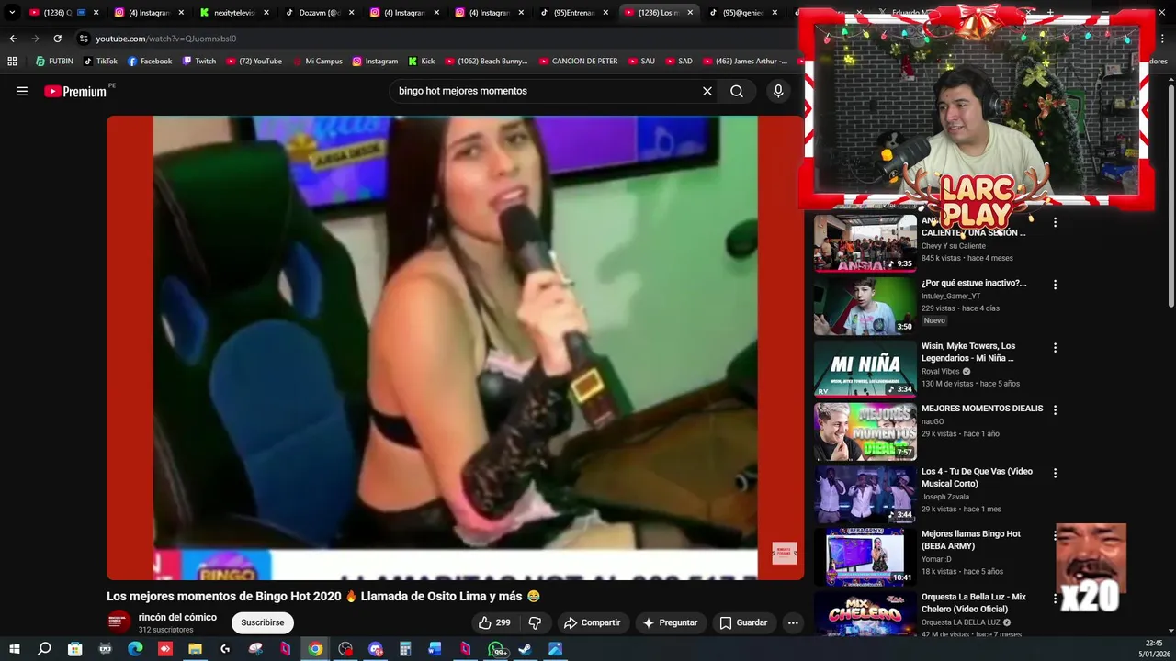The image size is (1176, 661).
Task: Close the nexitytelevision tab
Action: click(x=266, y=13)
